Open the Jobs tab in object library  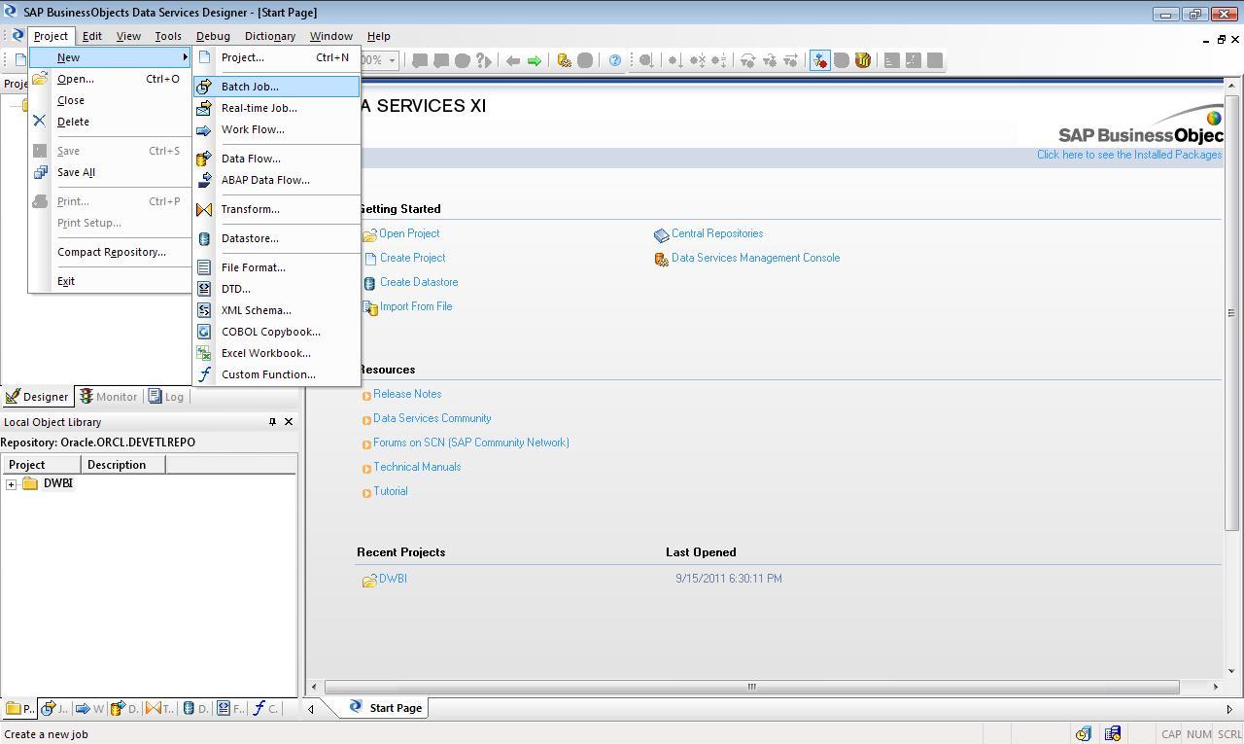point(54,708)
